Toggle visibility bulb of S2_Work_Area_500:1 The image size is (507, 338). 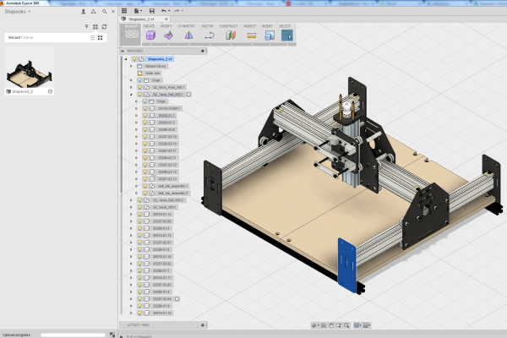click(x=140, y=88)
